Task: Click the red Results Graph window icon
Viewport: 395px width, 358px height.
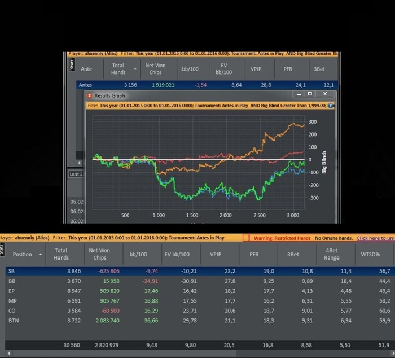Action: pyautogui.click(x=89, y=95)
